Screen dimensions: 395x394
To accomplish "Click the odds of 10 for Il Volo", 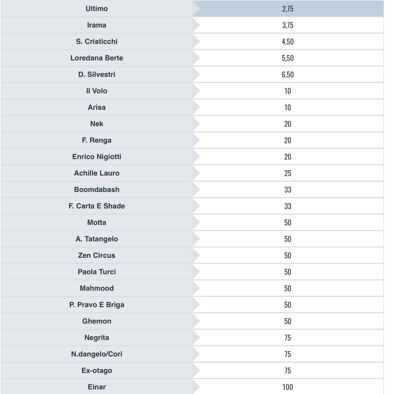I will tap(288, 91).
